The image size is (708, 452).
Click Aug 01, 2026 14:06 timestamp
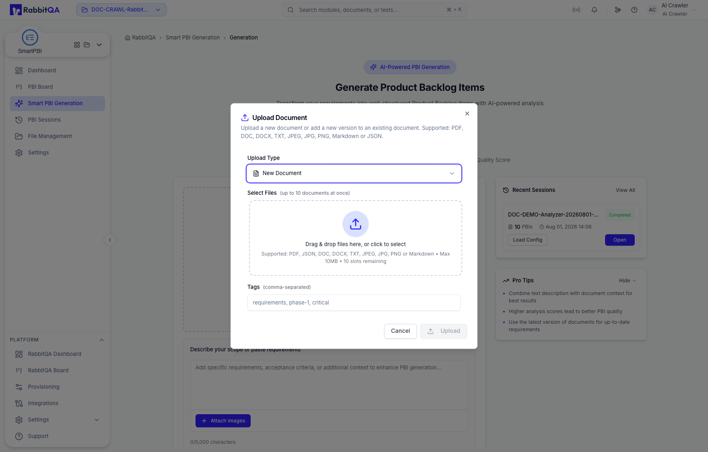coord(568,227)
